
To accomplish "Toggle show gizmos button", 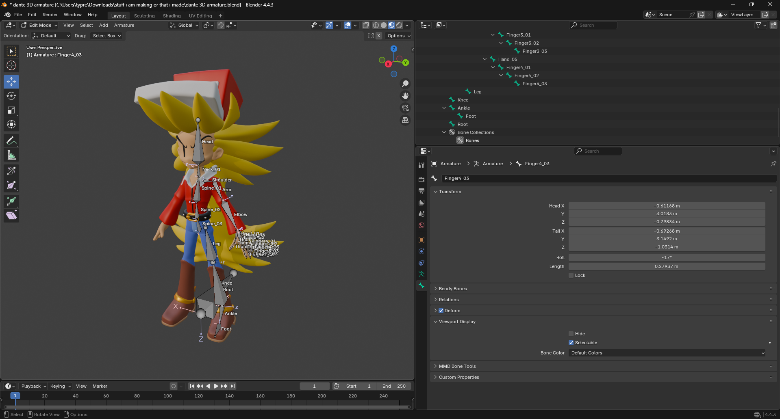I will [x=329, y=25].
